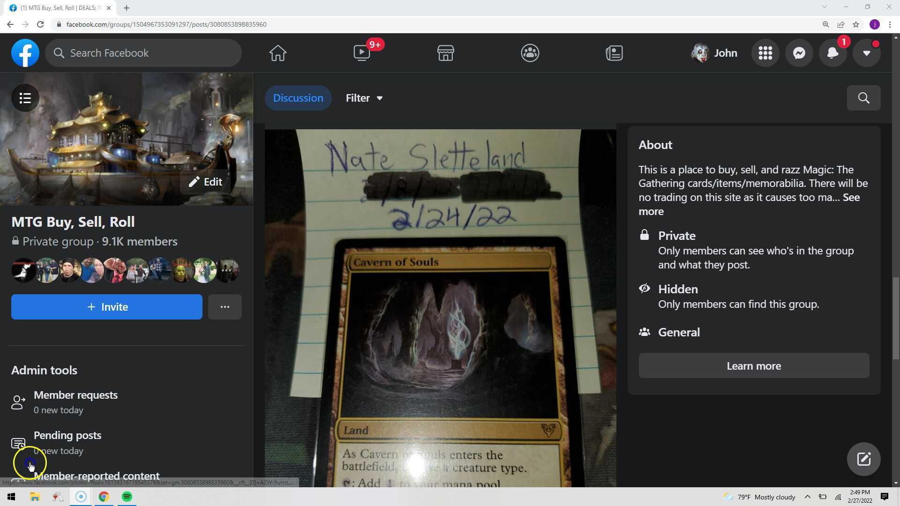Click the Learn more button
This screenshot has width=900, height=506.
tap(753, 366)
